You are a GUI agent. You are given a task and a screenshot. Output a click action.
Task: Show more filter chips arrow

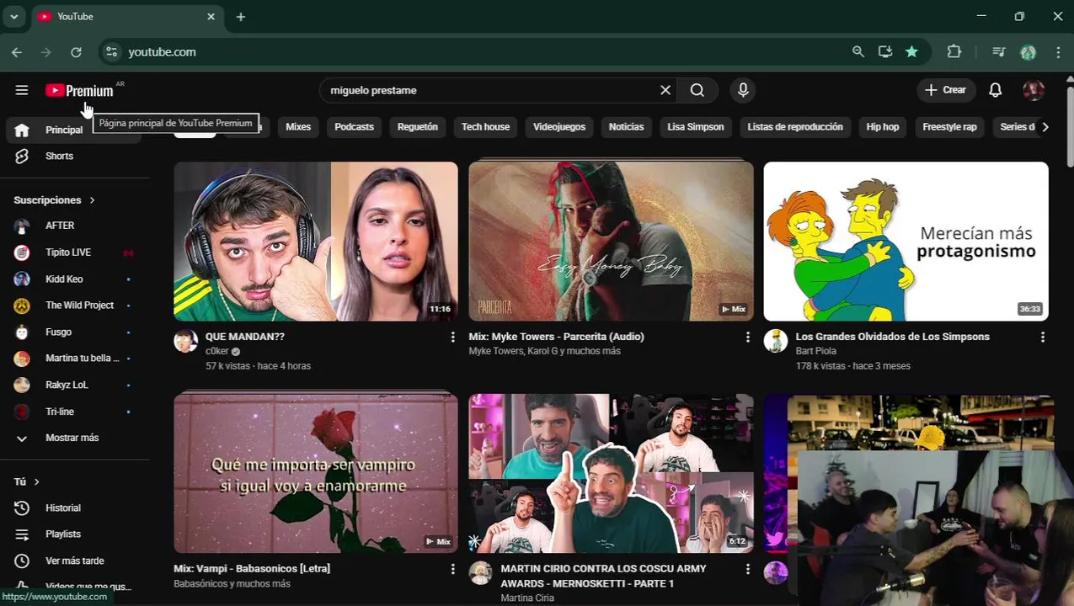pos(1045,127)
